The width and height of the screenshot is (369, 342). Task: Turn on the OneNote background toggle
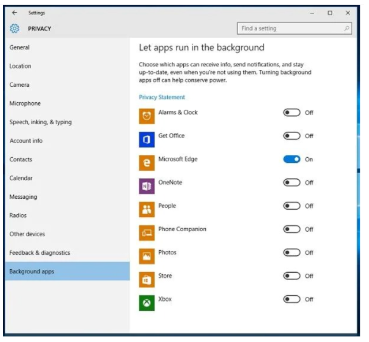292,183
